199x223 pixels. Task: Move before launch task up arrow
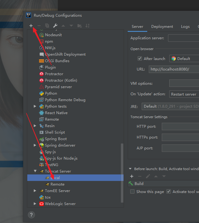pos(156,176)
